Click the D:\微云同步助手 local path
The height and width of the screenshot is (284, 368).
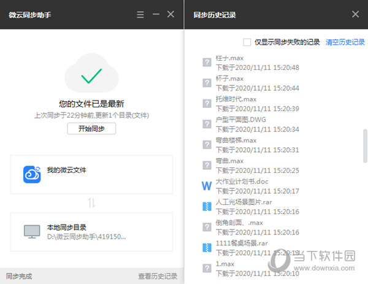(86, 237)
